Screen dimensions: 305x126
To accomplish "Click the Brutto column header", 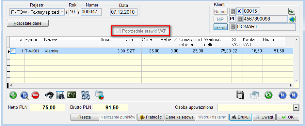I will coord(274,42).
